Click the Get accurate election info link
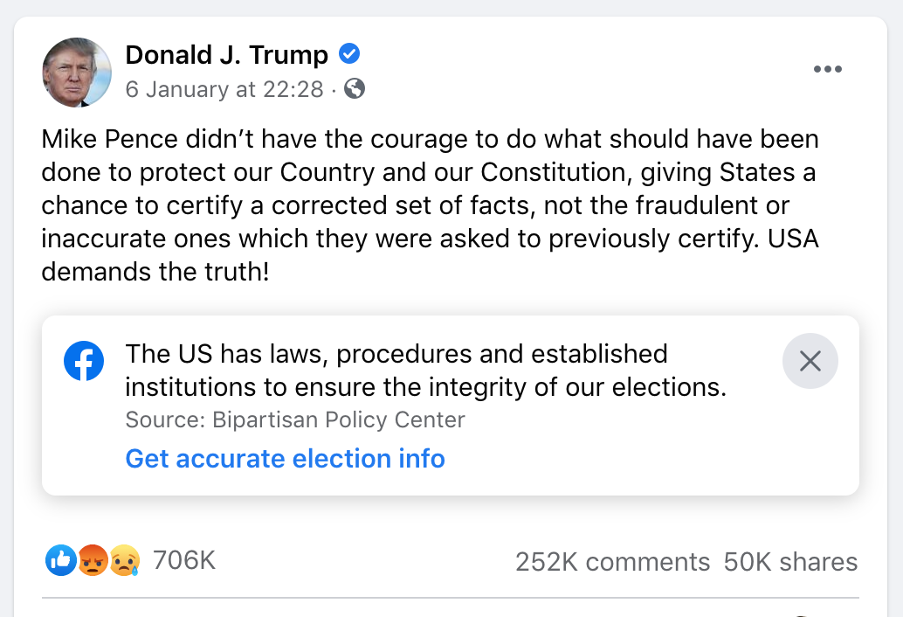 pos(285,458)
